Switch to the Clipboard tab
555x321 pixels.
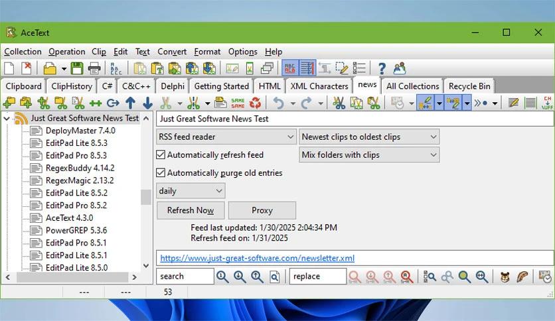click(23, 86)
